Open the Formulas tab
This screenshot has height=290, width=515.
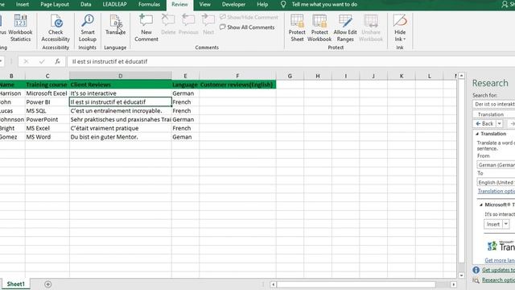[x=149, y=5]
